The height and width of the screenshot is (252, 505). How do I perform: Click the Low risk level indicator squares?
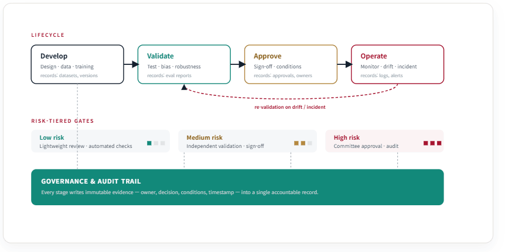pyautogui.click(x=156, y=143)
